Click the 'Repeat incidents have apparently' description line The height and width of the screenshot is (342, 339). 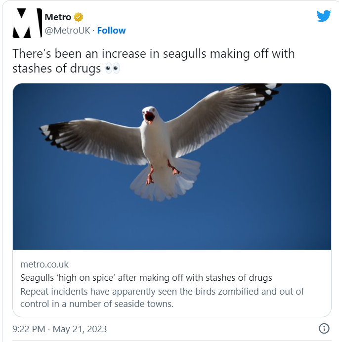[x=162, y=292]
